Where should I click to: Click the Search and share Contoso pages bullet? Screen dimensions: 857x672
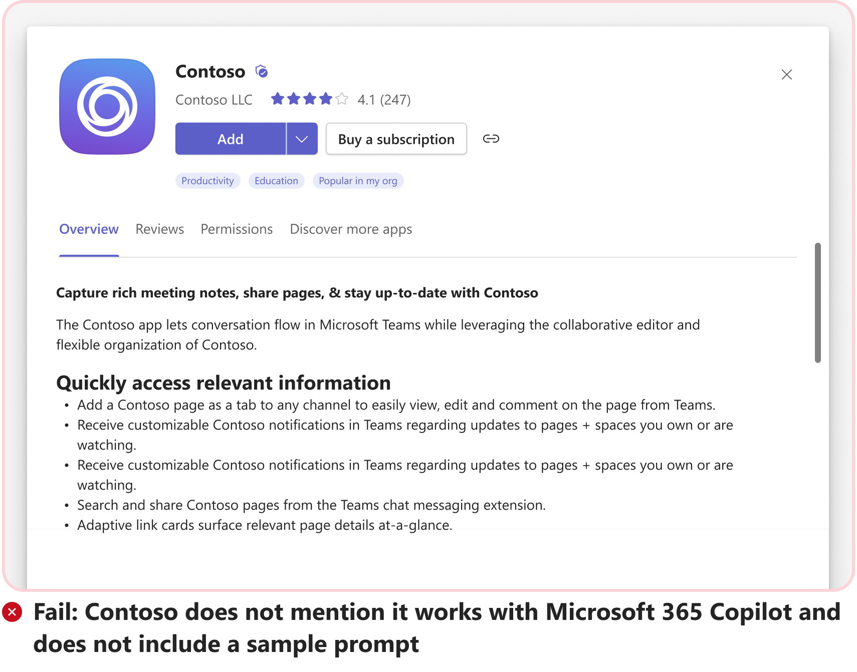(311, 505)
